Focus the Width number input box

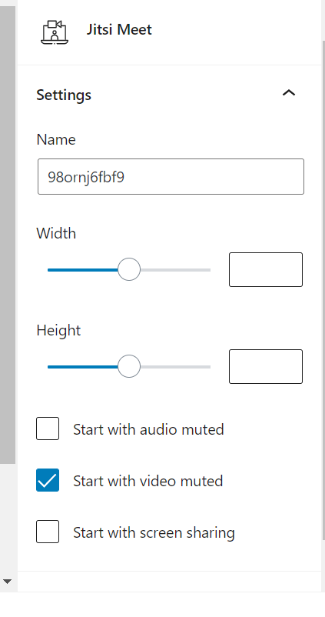[x=266, y=269]
